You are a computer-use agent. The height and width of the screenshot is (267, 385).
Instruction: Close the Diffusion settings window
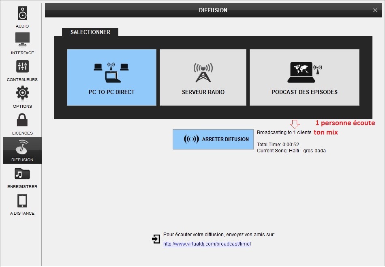(375, 10)
